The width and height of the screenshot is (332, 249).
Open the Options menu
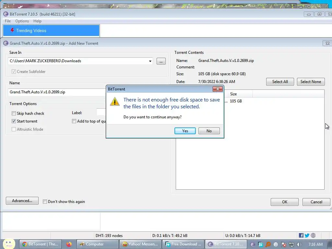coord(22,21)
